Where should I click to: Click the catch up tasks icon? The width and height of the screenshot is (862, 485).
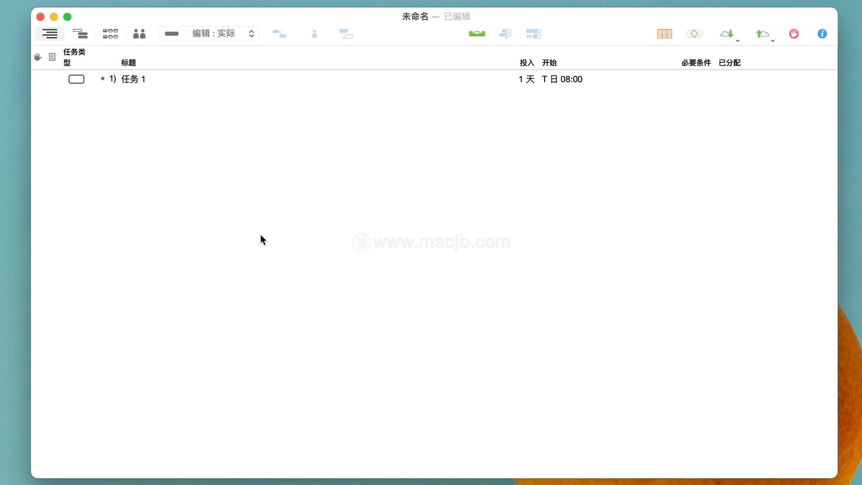coord(505,34)
